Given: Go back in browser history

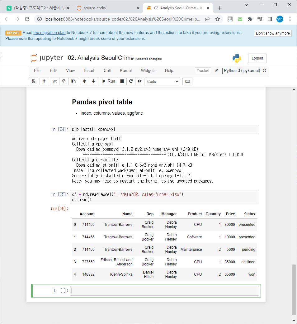Looking at the screenshot, I should 7,19.
